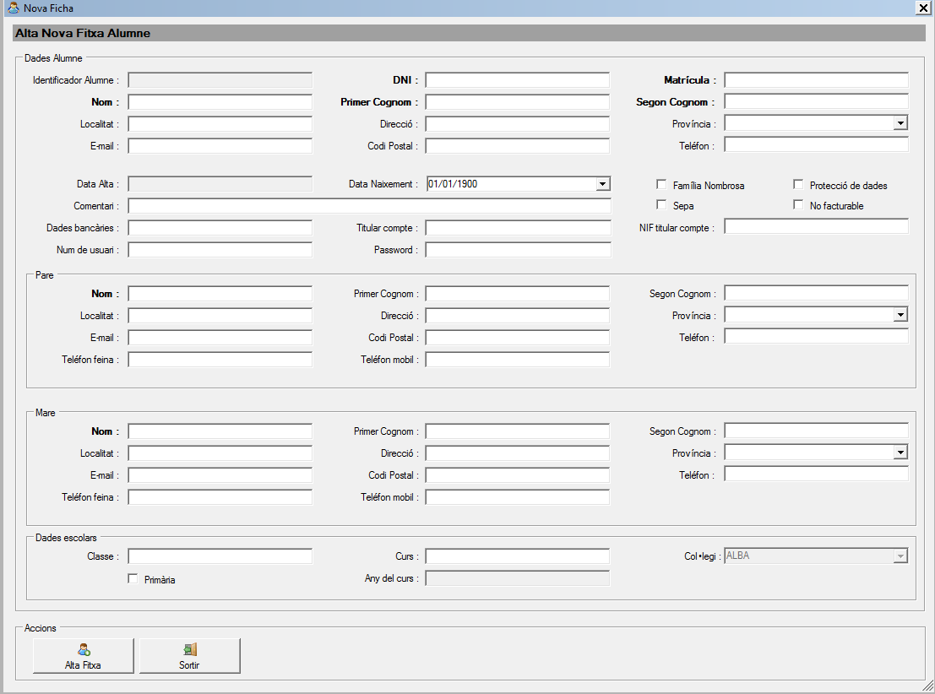The width and height of the screenshot is (935, 694).
Task: Click the Password input field
Action: 517,250
